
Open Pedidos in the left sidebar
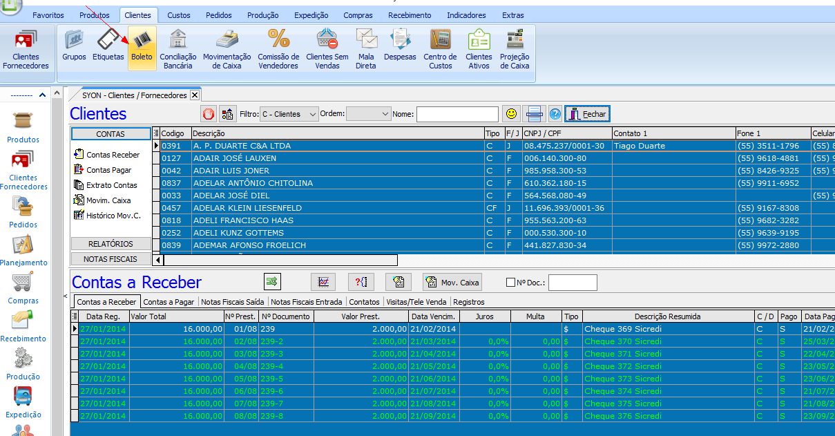coord(23,212)
